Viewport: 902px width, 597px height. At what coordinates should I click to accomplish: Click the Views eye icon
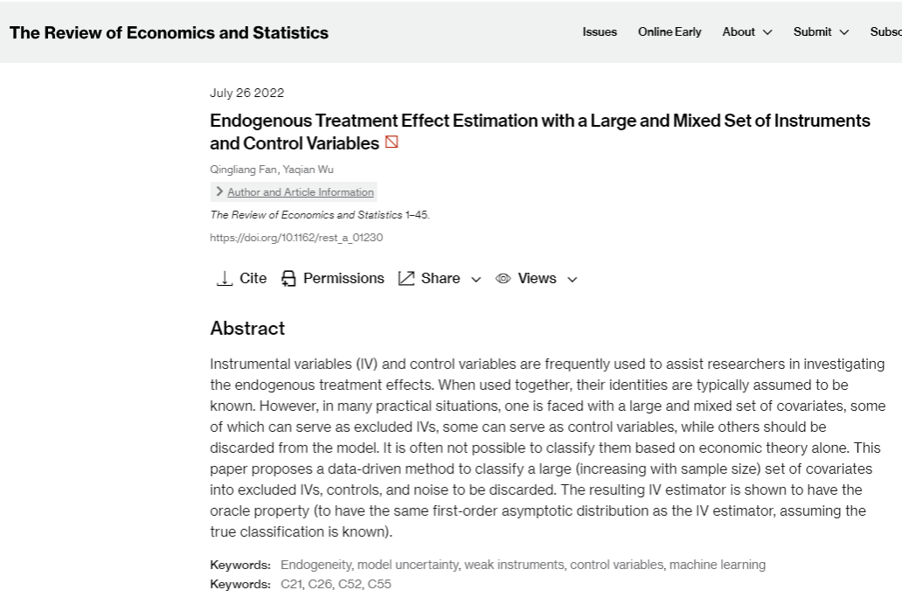click(503, 279)
